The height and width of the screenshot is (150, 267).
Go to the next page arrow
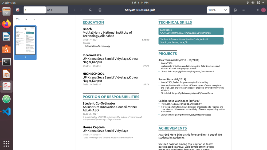click(x=81, y=10)
